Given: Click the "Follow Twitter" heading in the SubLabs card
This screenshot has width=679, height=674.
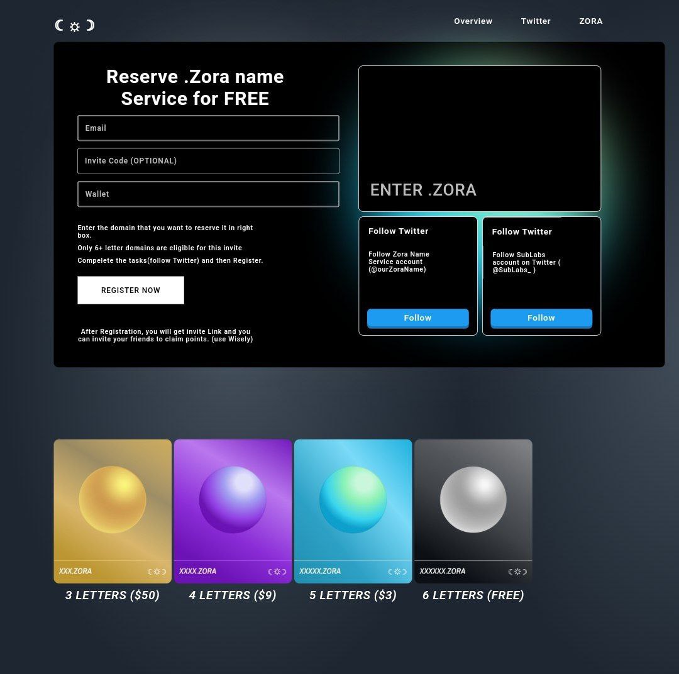Looking at the screenshot, I should click(x=522, y=232).
